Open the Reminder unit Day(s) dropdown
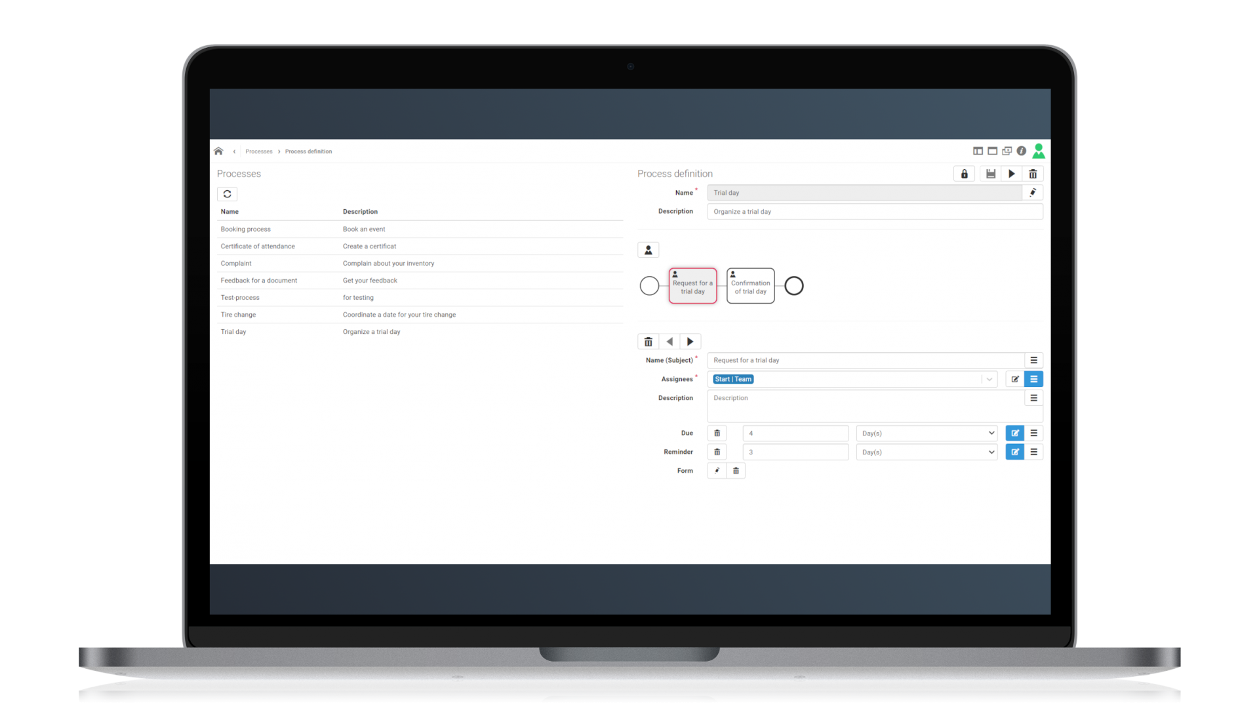 click(927, 452)
